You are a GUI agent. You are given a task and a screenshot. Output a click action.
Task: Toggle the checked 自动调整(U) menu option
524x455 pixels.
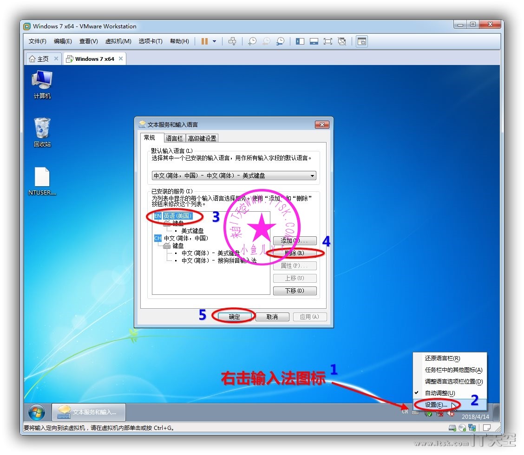tap(439, 393)
